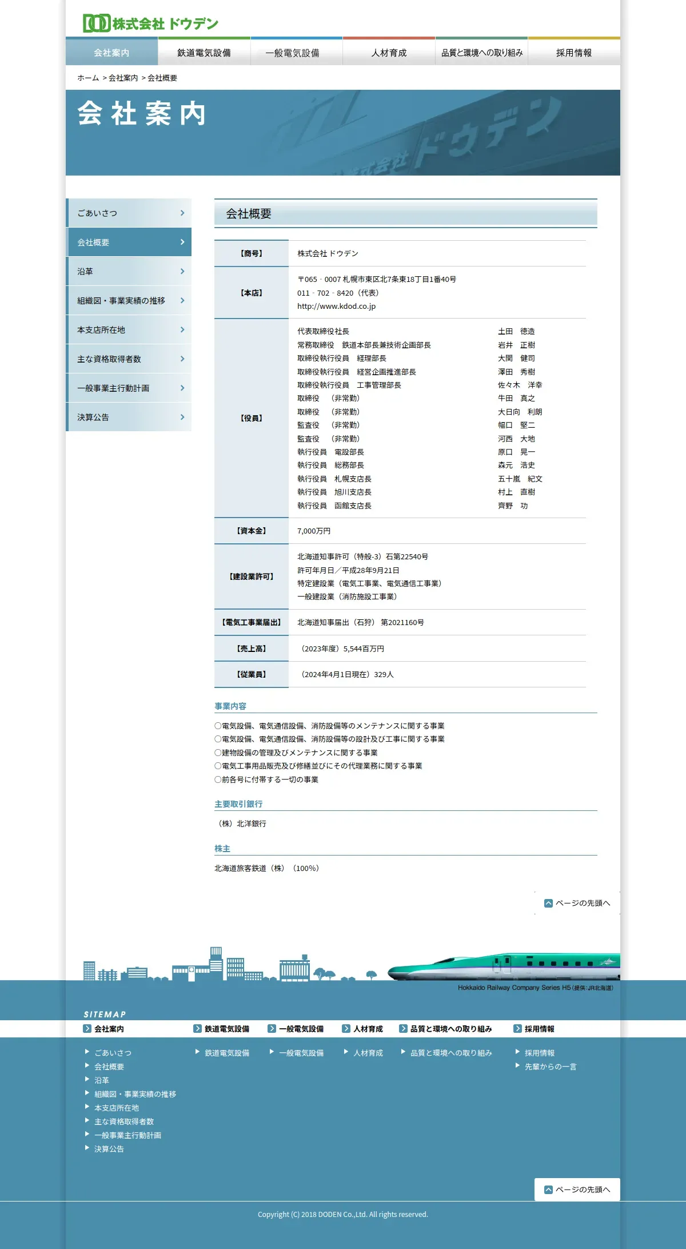Open 会社概要 in the footer sitemap list
This screenshot has width=686, height=1249.
[x=109, y=1067]
